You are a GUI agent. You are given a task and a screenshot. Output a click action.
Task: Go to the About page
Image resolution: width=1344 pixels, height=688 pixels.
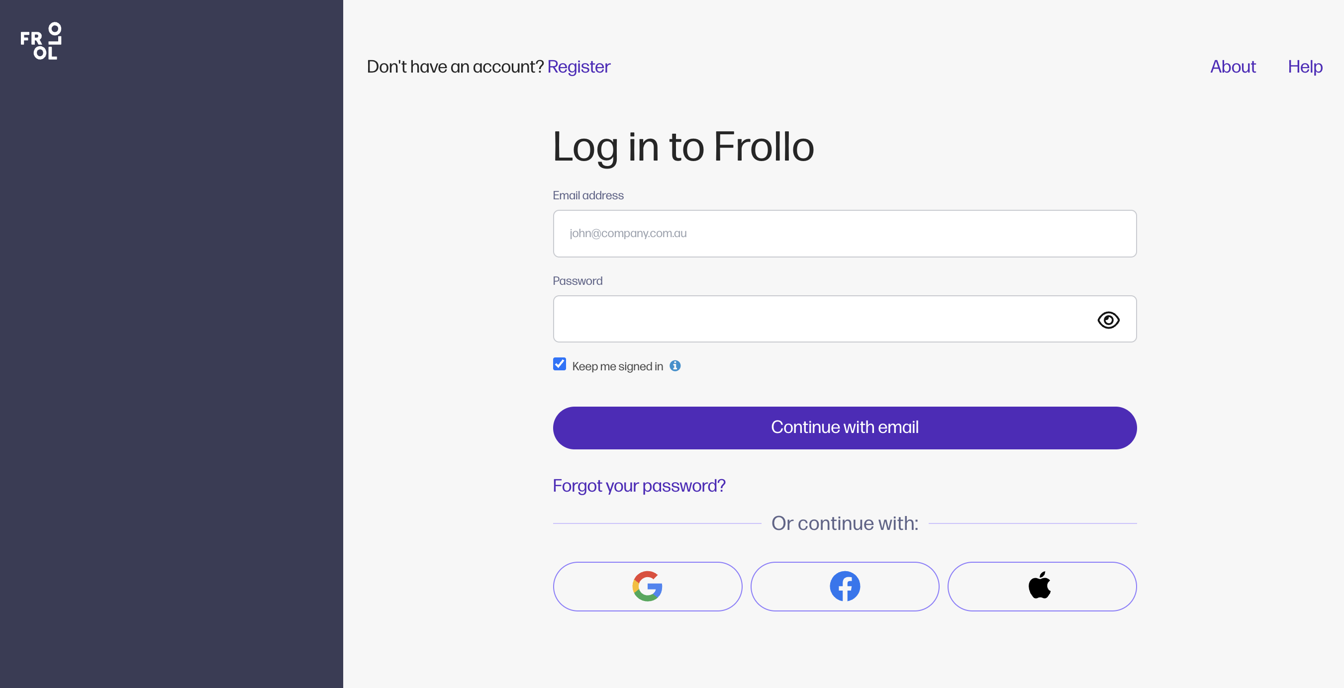1233,67
